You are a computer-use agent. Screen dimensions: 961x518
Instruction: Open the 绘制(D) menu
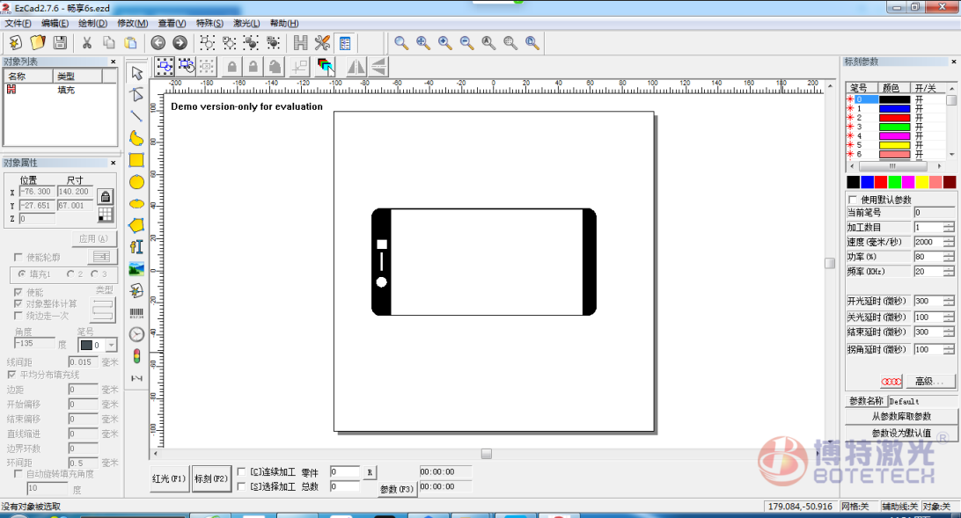point(92,23)
